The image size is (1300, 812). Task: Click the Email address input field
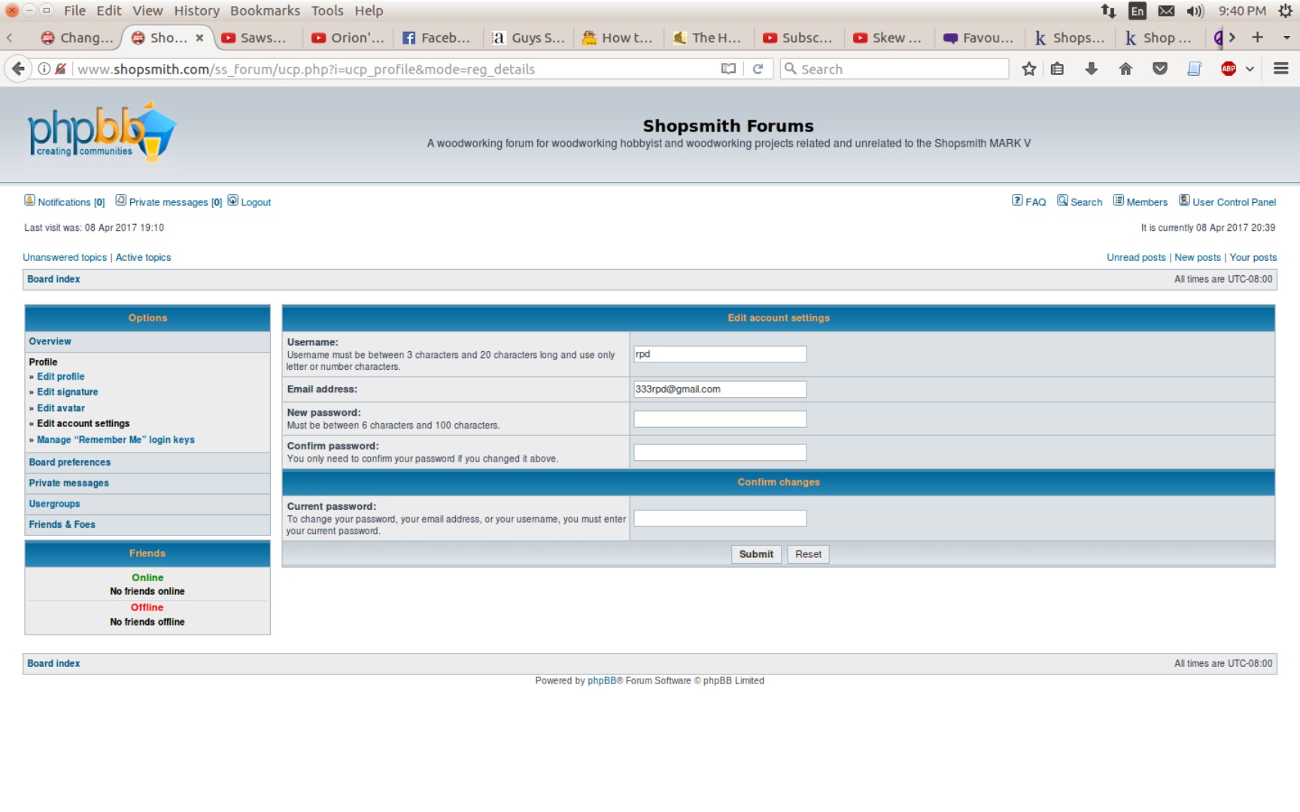pyautogui.click(x=720, y=389)
